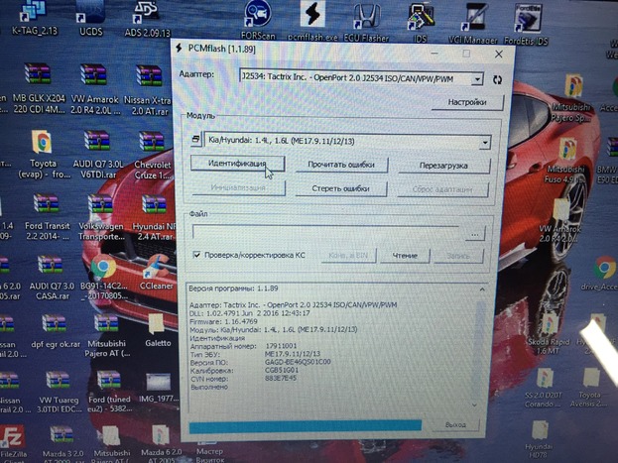Viewport: 618px width, 463px height.
Task: Click the refresh adapters icon next to Адаптер
Action: (497, 77)
